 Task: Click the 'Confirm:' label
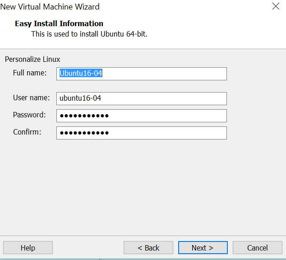click(27, 132)
